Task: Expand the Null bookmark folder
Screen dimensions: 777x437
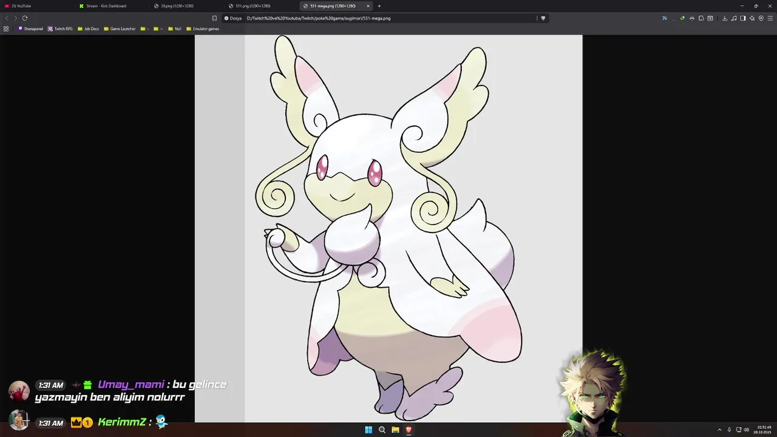Action: (x=175, y=29)
